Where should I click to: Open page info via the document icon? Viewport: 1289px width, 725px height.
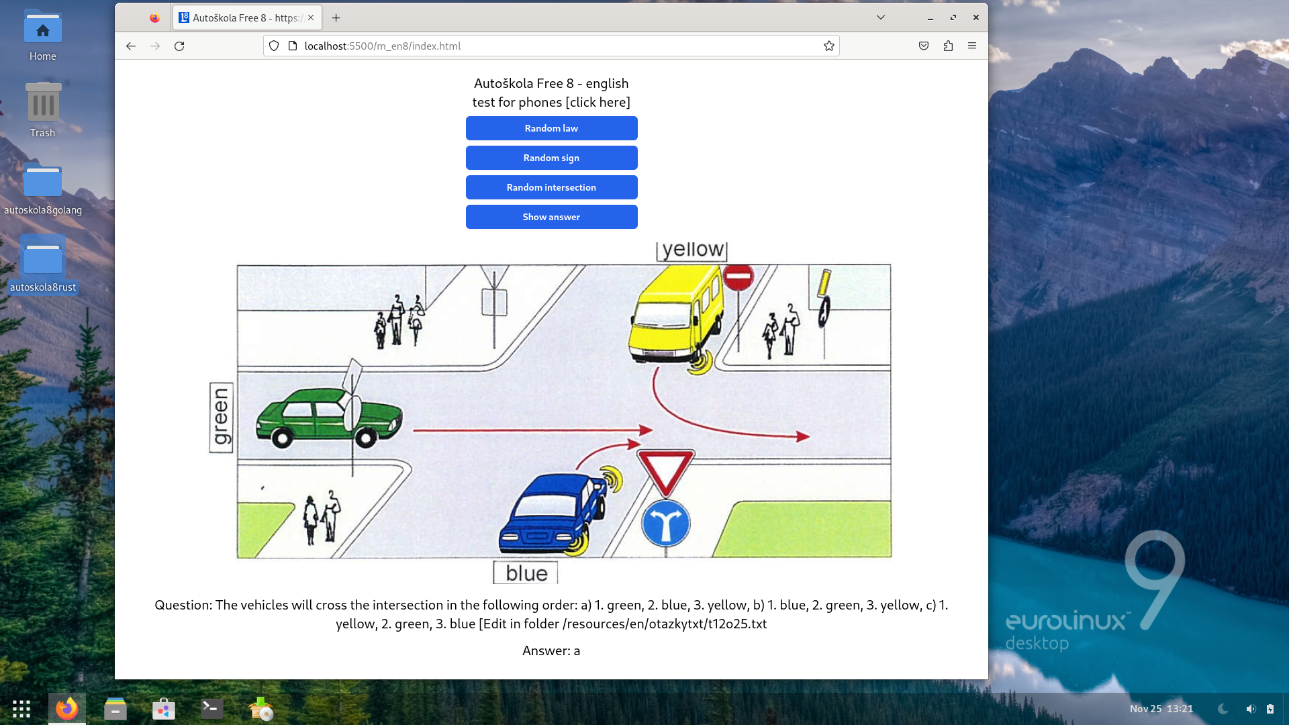pos(293,46)
